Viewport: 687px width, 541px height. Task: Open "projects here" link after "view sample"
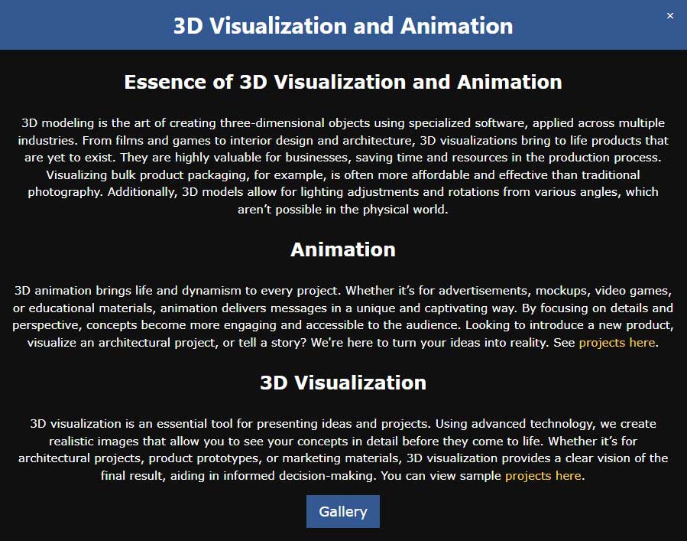pos(543,476)
